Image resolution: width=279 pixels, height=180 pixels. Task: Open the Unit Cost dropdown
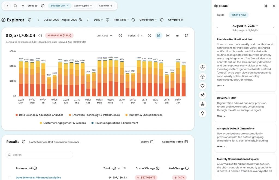point(104,36)
